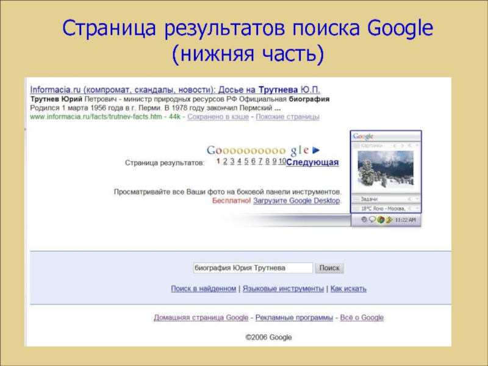Go to results page 9
The height and width of the screenshot is (366, 488).
pos(274,161)
